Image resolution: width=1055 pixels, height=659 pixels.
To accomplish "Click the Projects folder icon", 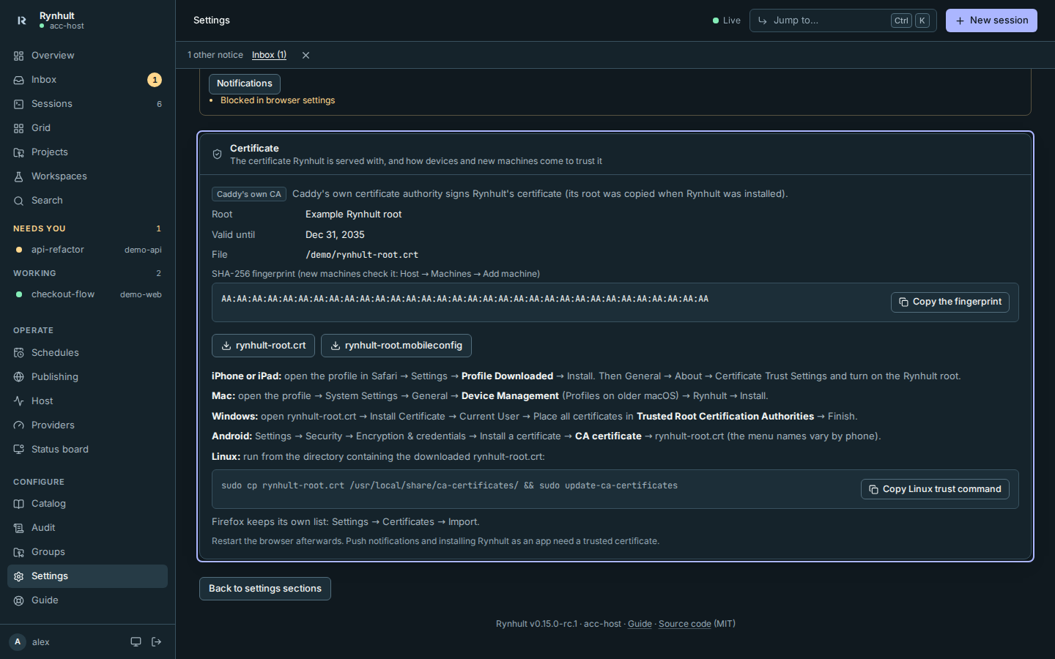I will [19, 152].
